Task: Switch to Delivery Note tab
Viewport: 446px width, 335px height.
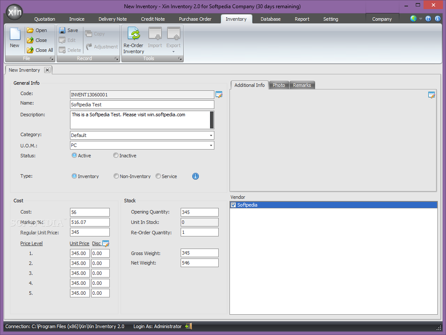Action: tap(113, 19)
